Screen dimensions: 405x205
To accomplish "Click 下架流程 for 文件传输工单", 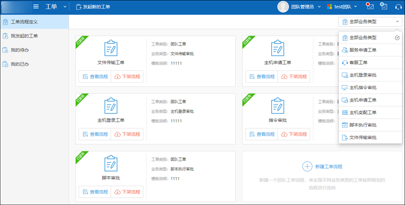I will (127, 76).
